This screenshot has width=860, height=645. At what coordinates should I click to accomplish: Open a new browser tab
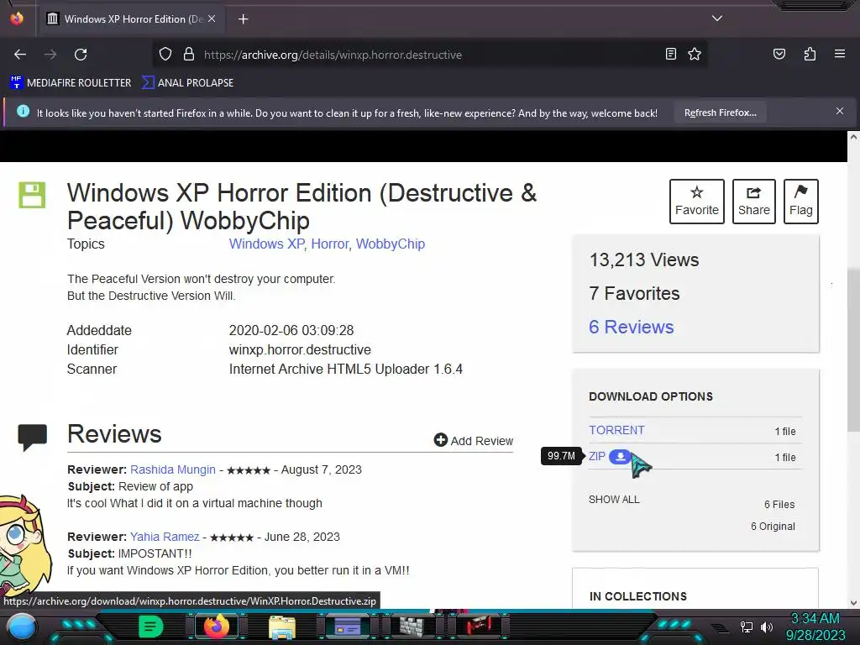click(243, 19)
